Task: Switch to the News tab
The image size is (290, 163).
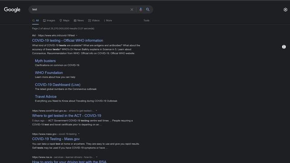Action: (x=78, y=20)
